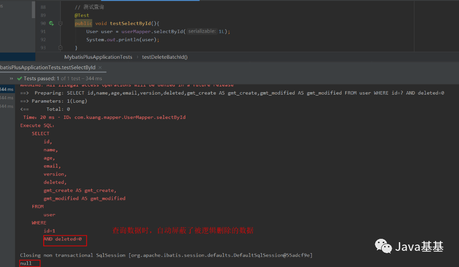Click the fold end marker at line 93
Screen dimensions: 459x267
point(60,48)
